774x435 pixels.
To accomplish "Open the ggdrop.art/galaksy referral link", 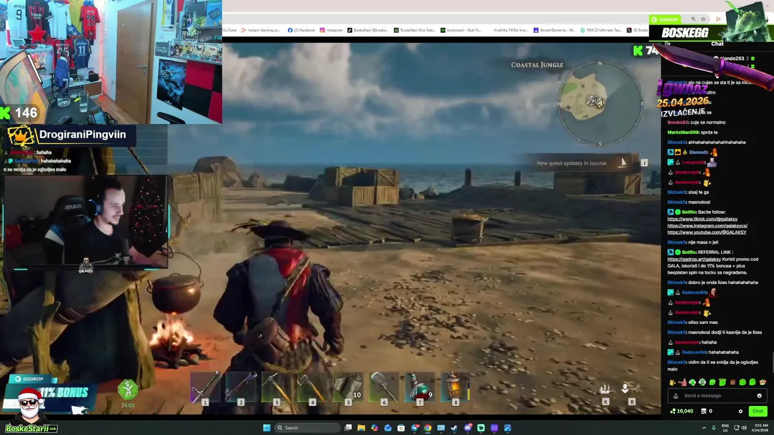I will [694, 259].
